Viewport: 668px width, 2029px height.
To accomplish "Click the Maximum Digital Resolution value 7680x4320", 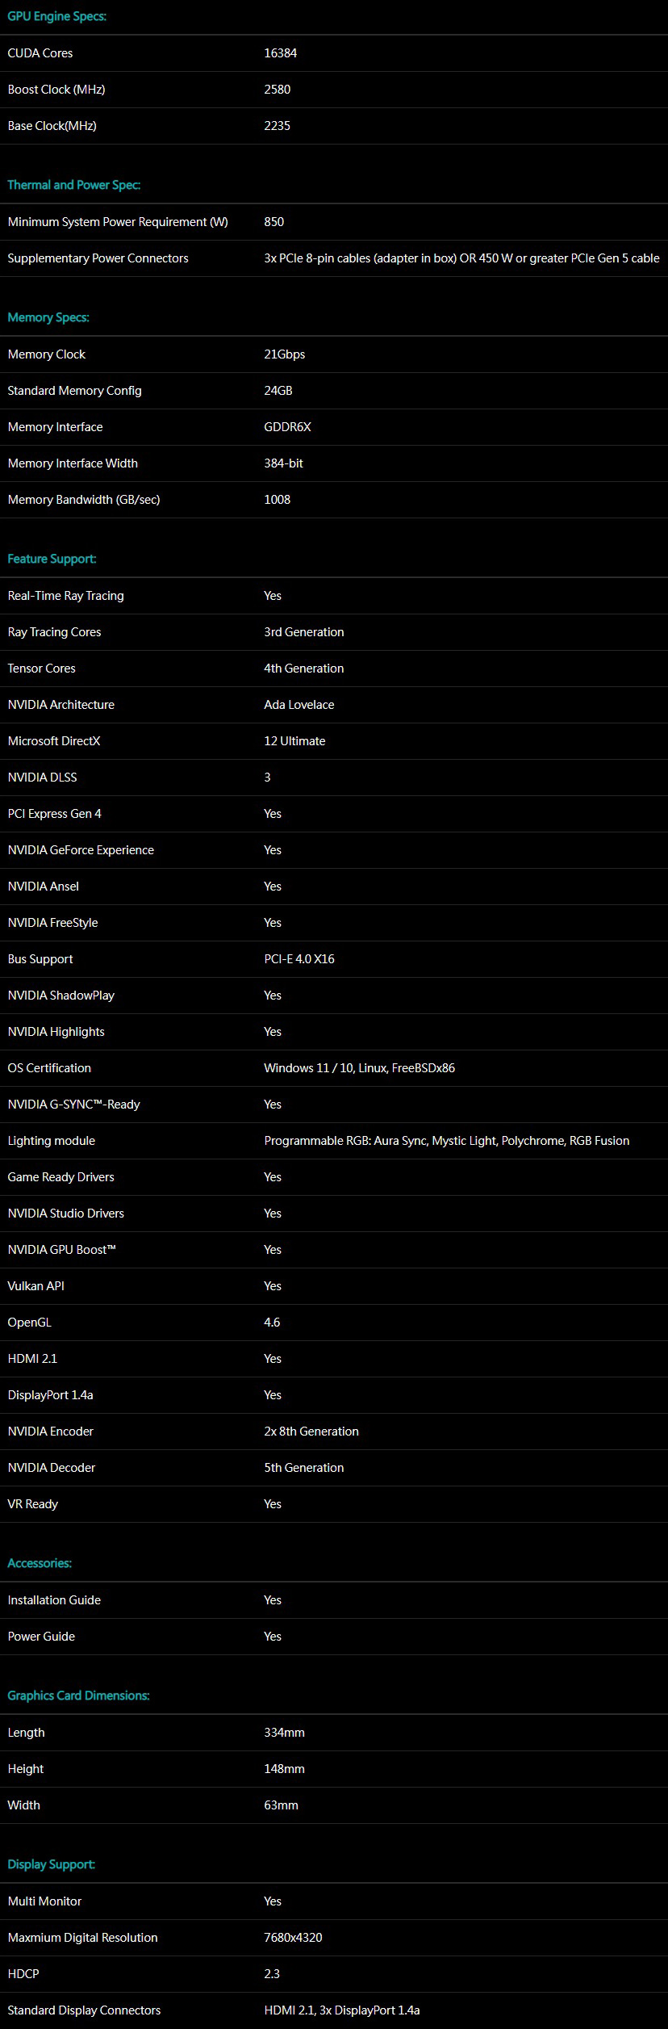I will pyautogui.click(x=293, y=1938).
